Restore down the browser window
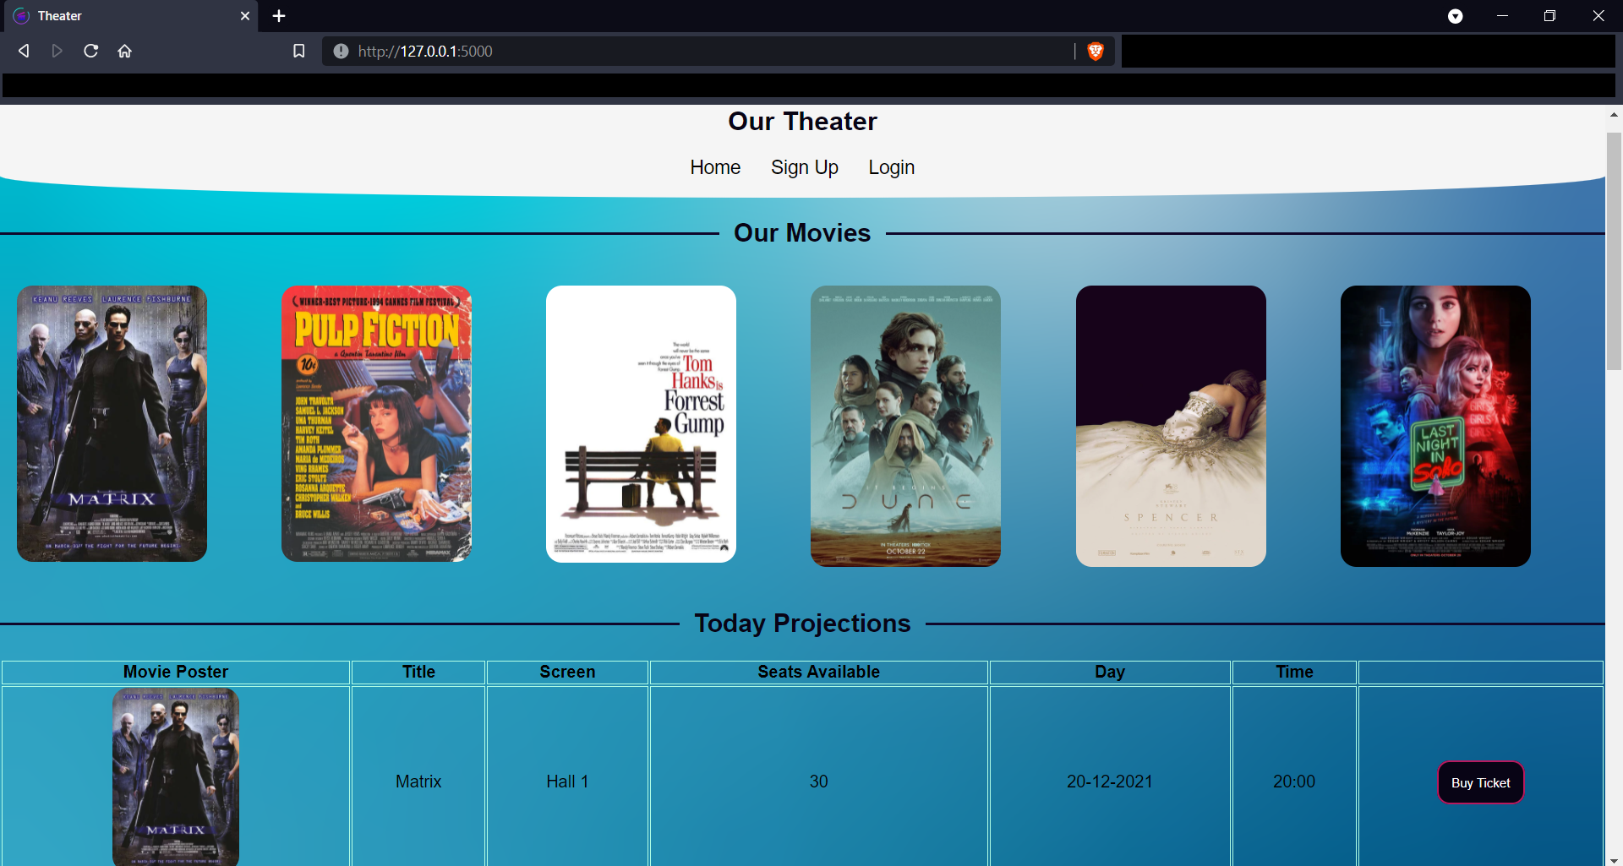This screenshot has height=866, width=1623. pyautogui.click(x=1549, y=16)
